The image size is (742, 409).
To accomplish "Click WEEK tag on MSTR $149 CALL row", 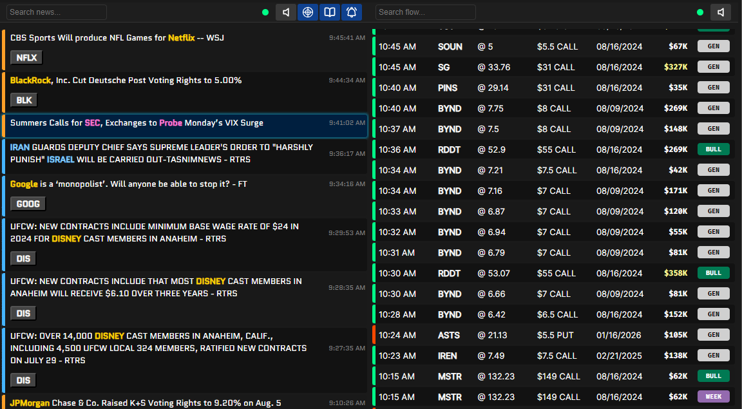I will [x=714, y=397].
